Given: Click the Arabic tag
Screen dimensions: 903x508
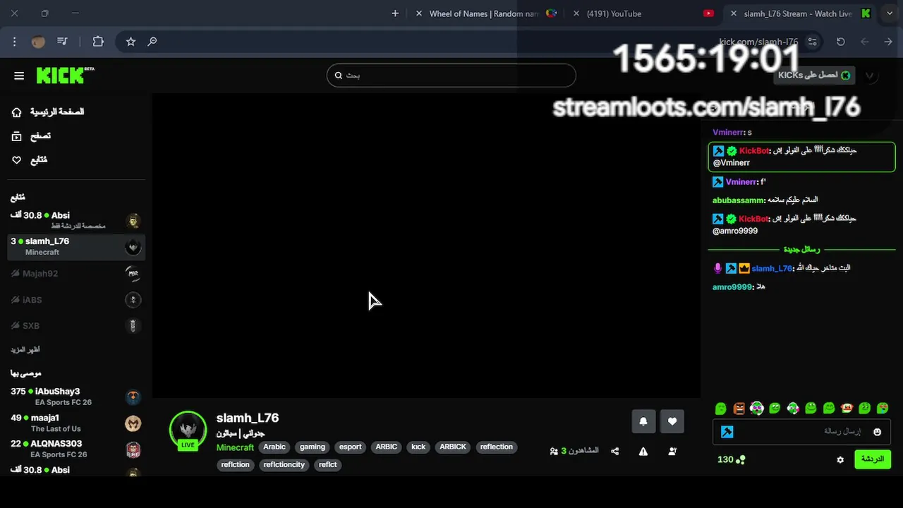Looking at the screenshot, I should tap(274, 447).
